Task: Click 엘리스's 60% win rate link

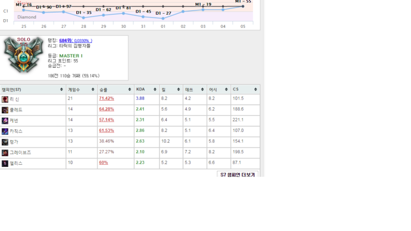Action: pyautogui.click(x=103, y=163)
